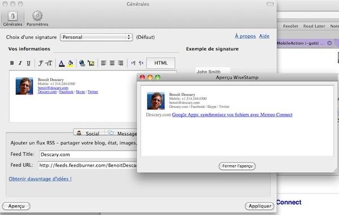Click into the Feed URL field
The image size is (339, 215).
(88, 165)
